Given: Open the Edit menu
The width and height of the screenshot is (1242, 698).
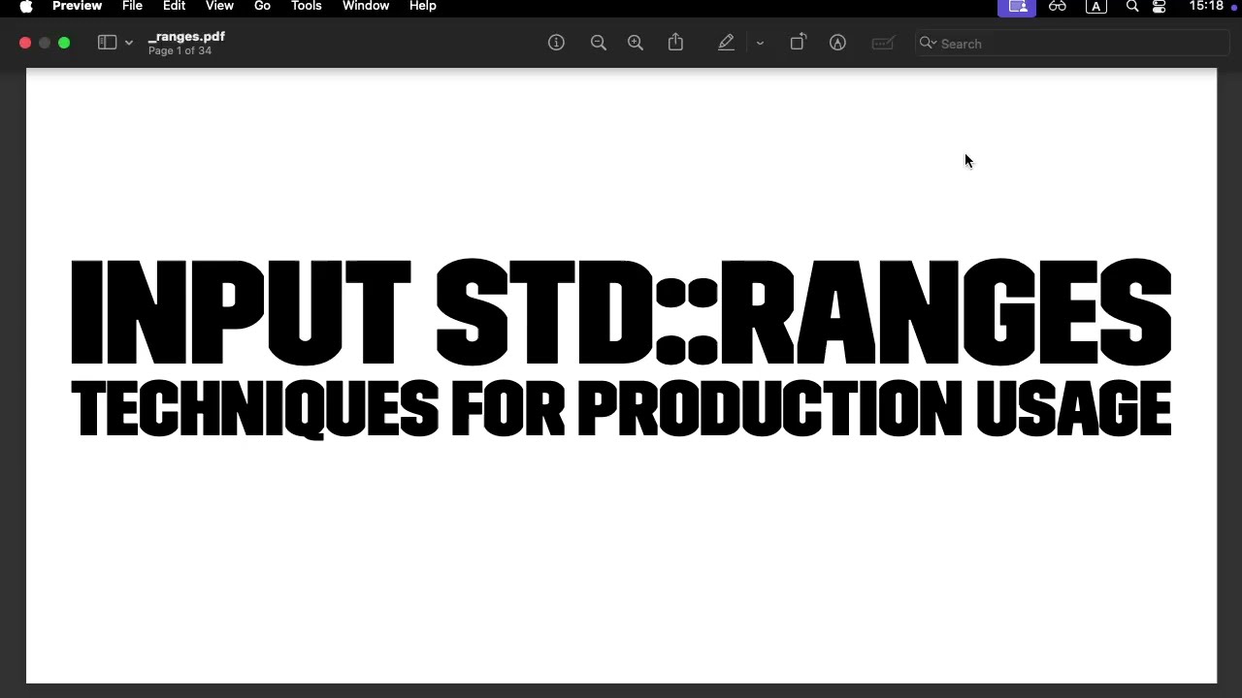Looking at the screenshot, I should 175,6.
